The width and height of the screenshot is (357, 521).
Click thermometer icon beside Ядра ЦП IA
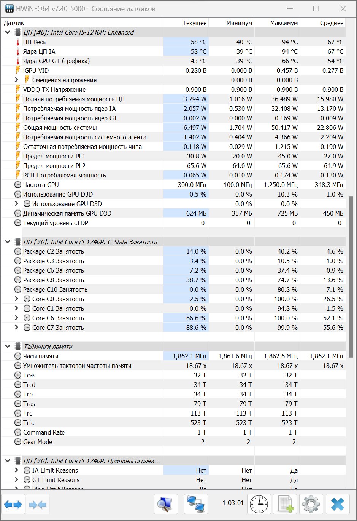(x=17, y=51)
